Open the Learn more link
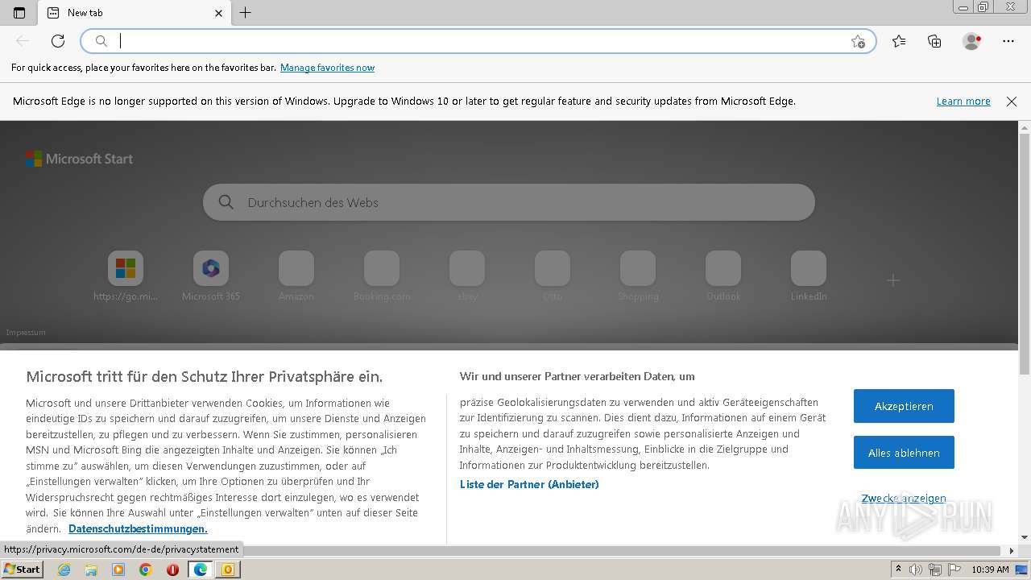Image resolution: width=1031 pixels, height=580 pixels. click(x=963, y=101)
